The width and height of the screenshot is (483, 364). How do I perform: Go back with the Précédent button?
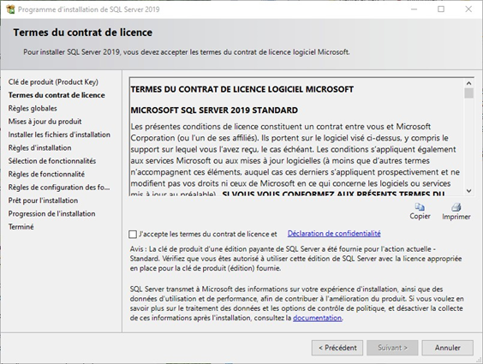pyautogui.click(x=337, y=348)
